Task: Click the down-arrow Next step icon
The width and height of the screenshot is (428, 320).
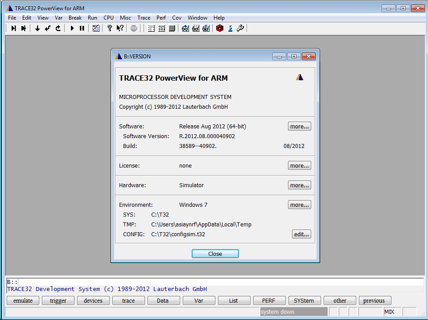Action: click(37, 28)
